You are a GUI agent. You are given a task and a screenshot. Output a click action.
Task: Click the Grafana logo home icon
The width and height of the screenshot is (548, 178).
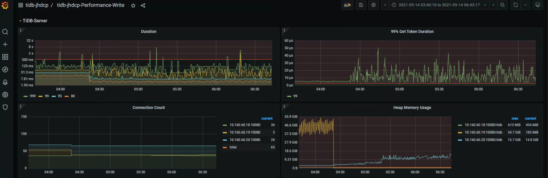coord(5,5)
